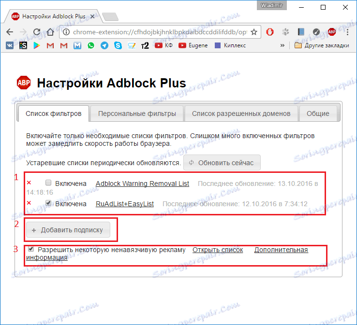The height and width of the screenshot is (325, 357).
Task: Uncheck the RuAdList+EasyList Включена checkbox
Action: [48, 203]
